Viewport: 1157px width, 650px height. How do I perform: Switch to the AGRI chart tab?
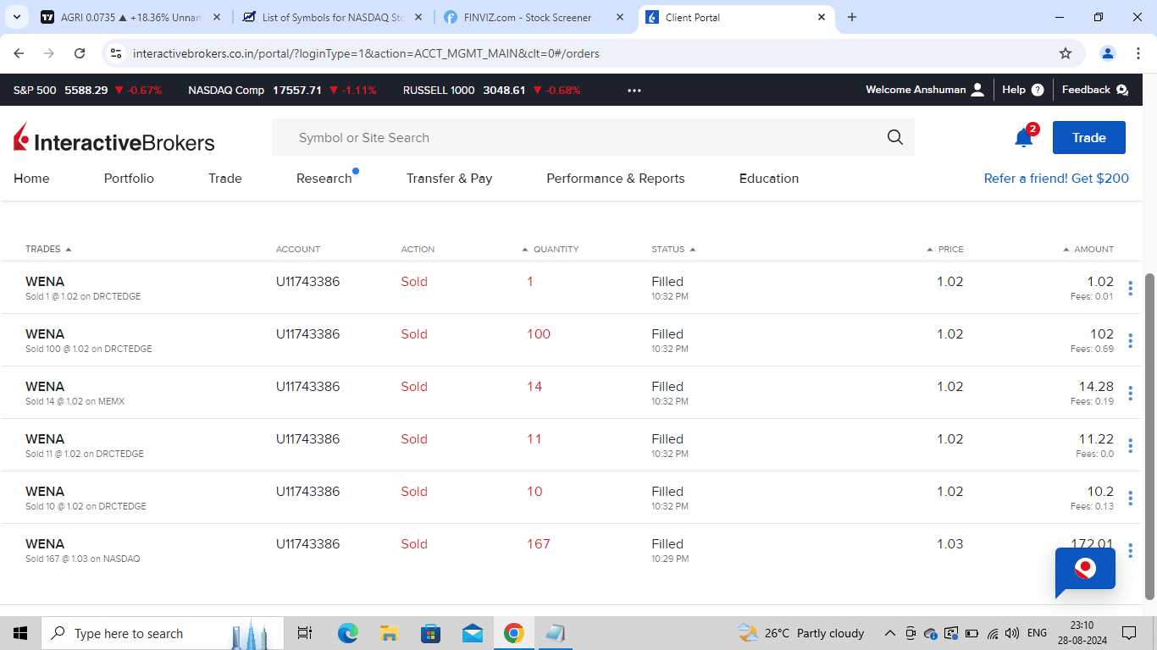point(130,17)
